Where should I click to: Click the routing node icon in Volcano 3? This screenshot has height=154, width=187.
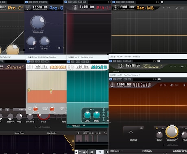tap(131, 132)
